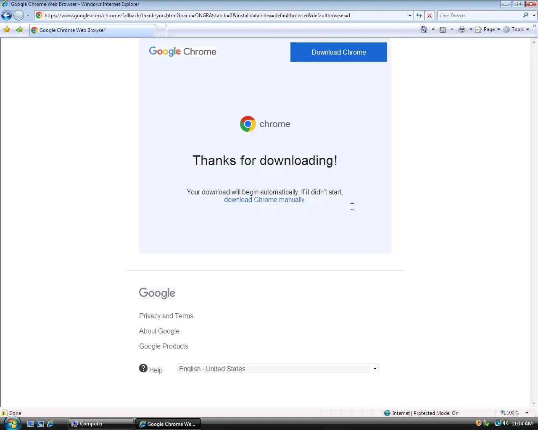Screen dimensions: 538x430
Task: Open the search provider options dropdown
Action: pyautogui.click(x=534, y=16)
